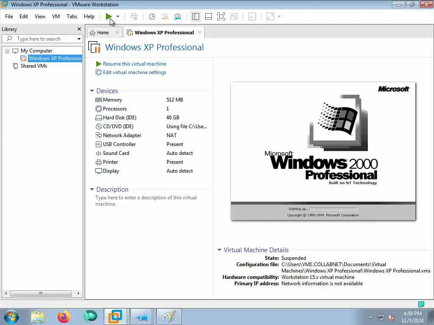Open the Tabs menu
Viewport: 434px width, 325px height.
point(72,17)
